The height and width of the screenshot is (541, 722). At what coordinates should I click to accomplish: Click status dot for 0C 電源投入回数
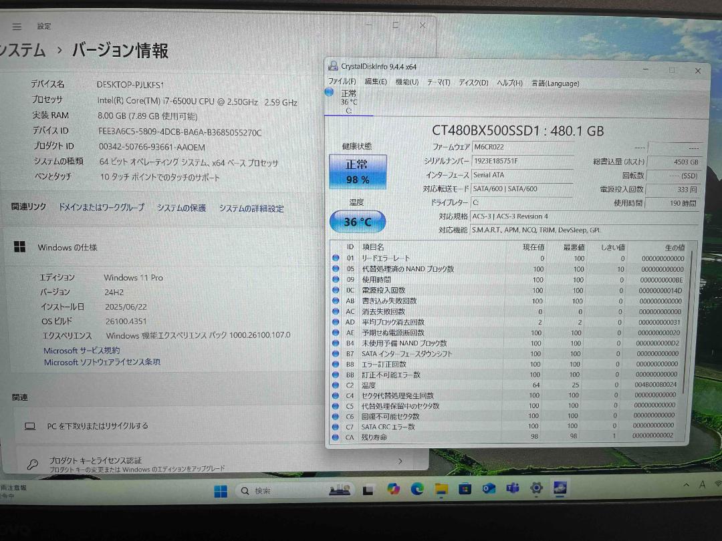click(336, 290)
